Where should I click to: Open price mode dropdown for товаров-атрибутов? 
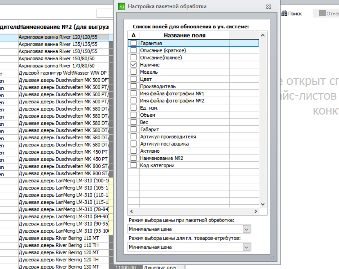coord(246,247)
